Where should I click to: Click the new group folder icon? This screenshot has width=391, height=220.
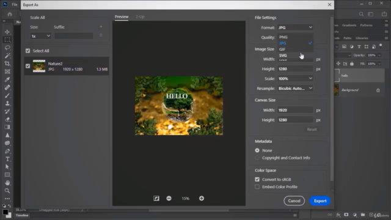click(x=363, y=215)
